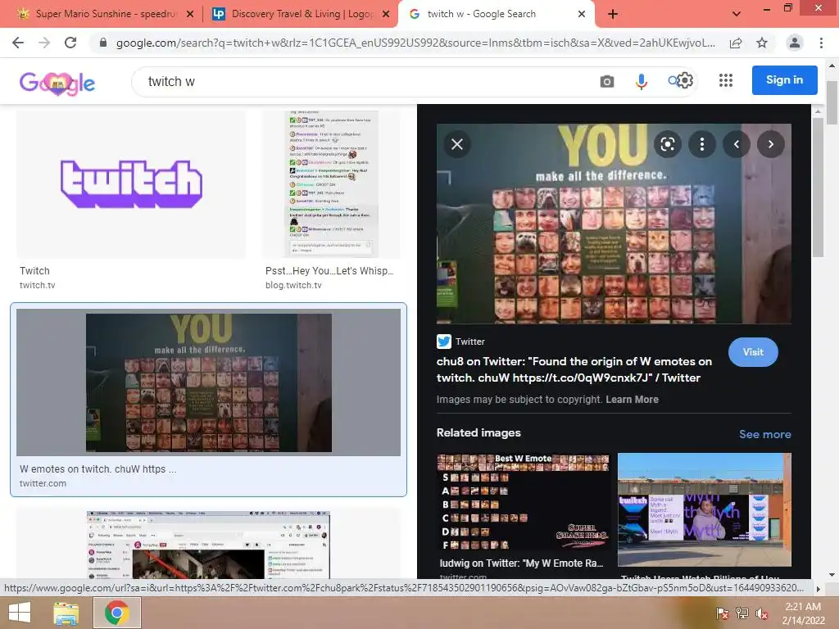
Task: Click the main page vertical scrollbar
Action: [832, 102]
